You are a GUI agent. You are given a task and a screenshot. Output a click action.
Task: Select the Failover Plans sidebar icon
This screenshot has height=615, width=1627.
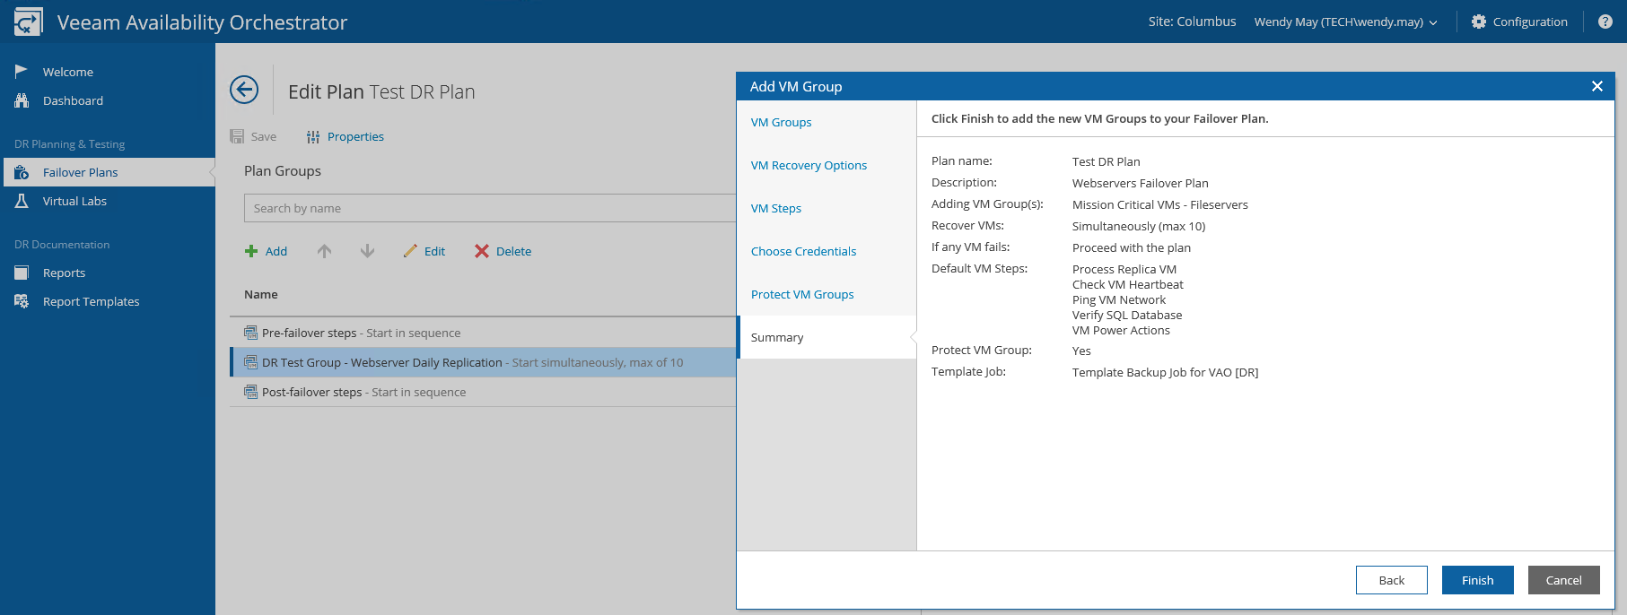(x=22, y=172)
